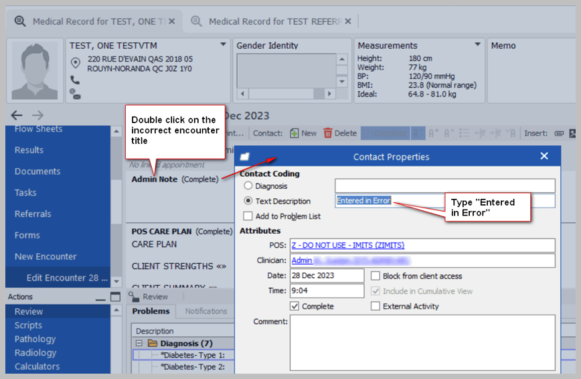Image resolution: width=581 pixels, height=379 pixels.
Task: Click the Insert attachment paperclip icon
Action: [x=559, y=133]
